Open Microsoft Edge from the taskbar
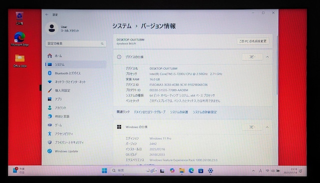This screenshot has width=320, height=183. (x=191, y=171)
